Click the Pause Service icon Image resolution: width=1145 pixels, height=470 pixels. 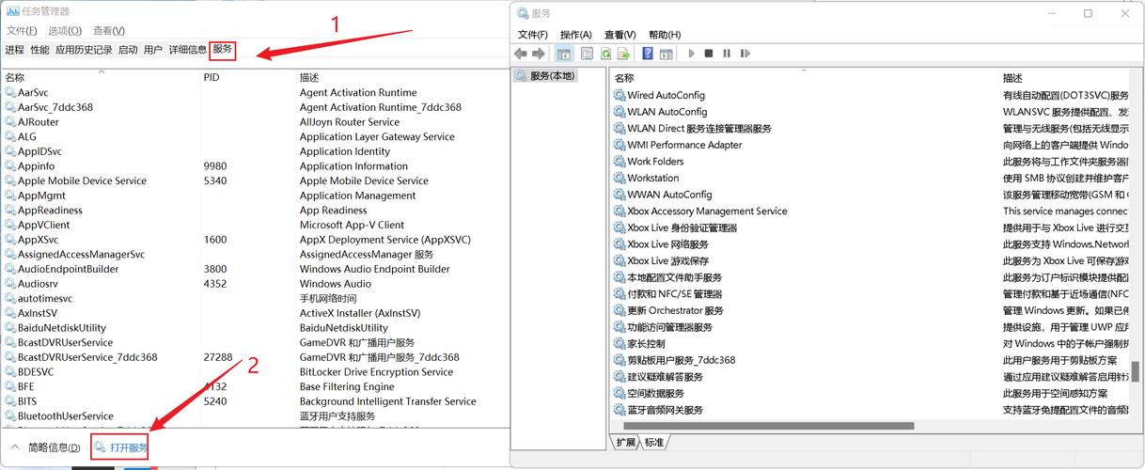point(727,54)
